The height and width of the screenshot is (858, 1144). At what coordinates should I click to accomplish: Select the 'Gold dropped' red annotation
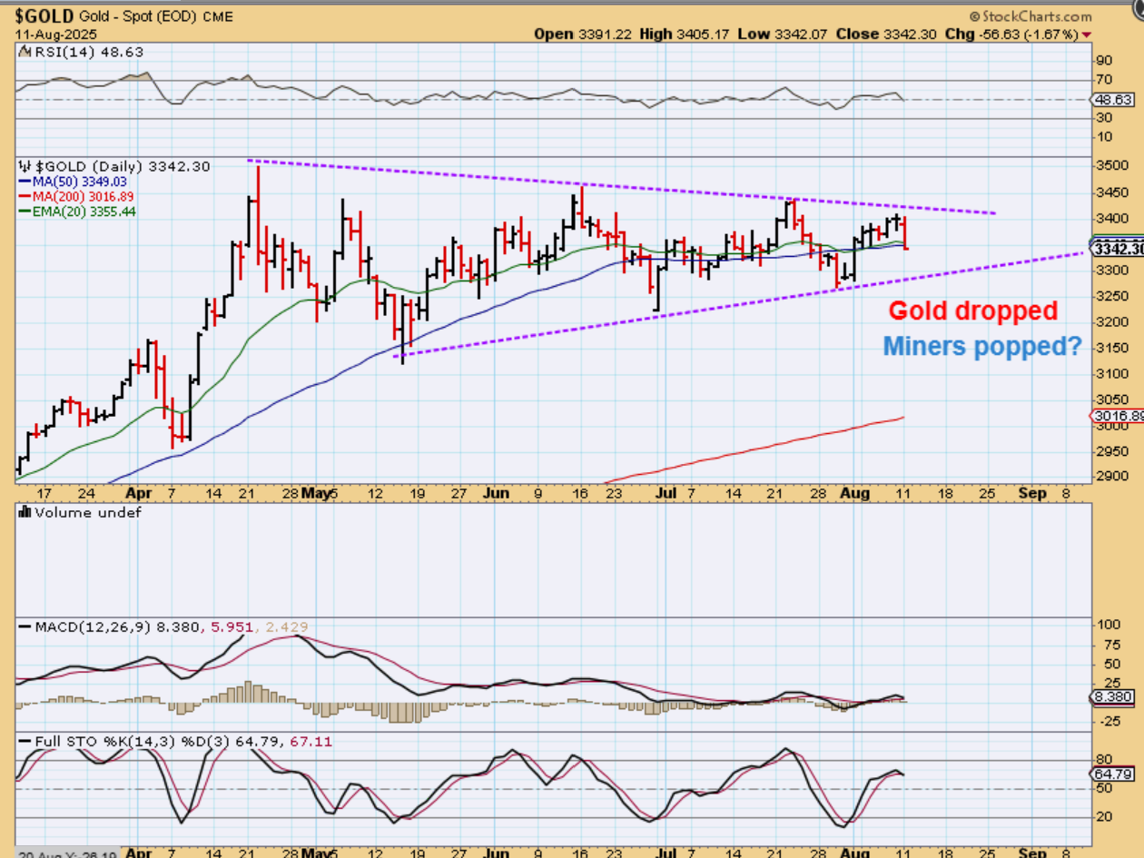972,311
